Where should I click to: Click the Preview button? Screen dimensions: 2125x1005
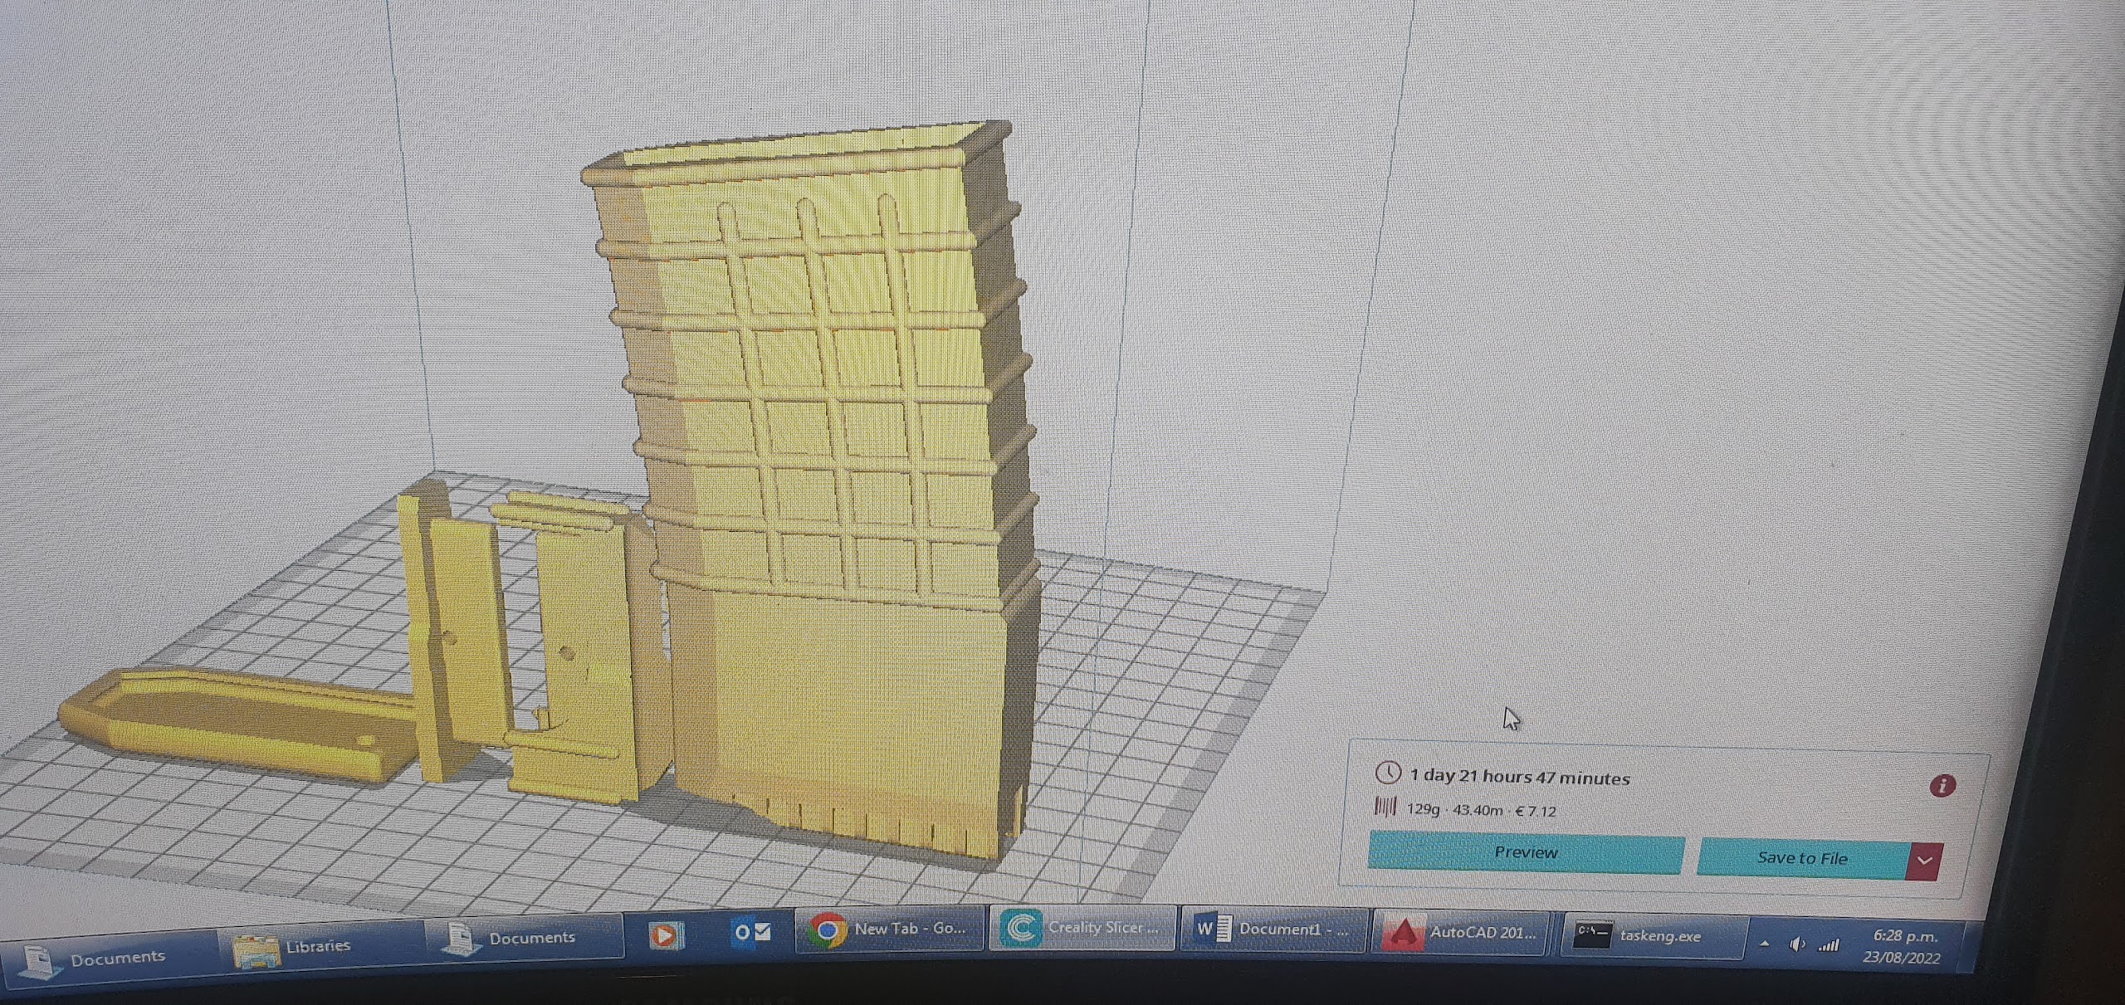1526,853
